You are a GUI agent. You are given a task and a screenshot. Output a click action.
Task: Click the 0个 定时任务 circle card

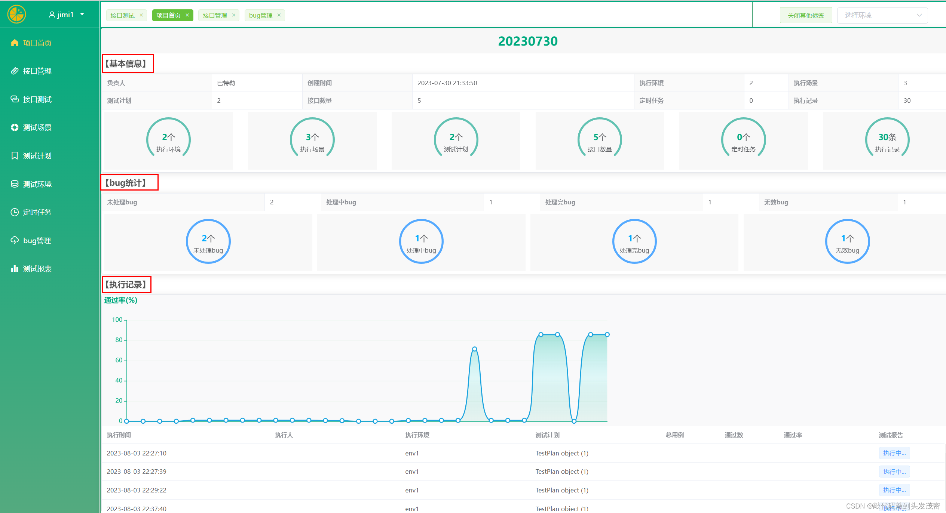point(744,140)
